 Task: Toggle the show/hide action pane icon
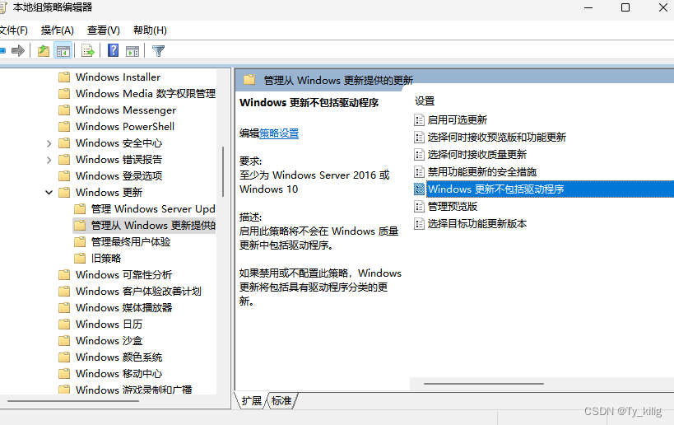point(132,51)
